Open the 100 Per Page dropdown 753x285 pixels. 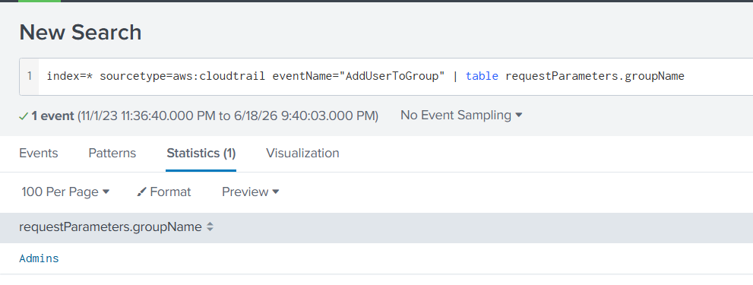click(65, 192)
